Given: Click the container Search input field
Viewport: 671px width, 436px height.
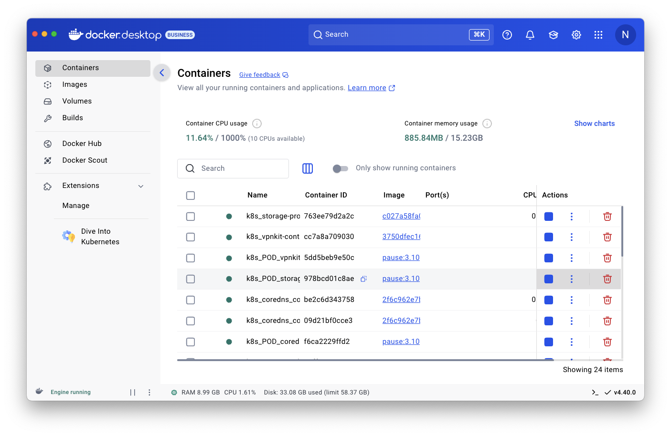Looking at the screenshot, I should (233, 168).
